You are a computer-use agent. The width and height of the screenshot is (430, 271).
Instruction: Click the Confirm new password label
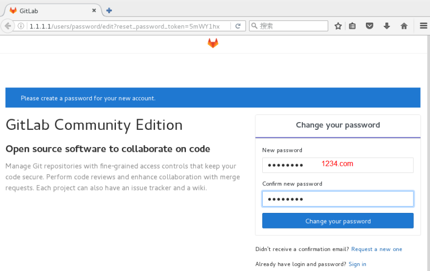coord(292,184)
